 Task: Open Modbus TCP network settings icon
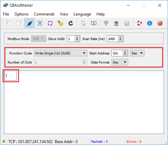(116, 23)
